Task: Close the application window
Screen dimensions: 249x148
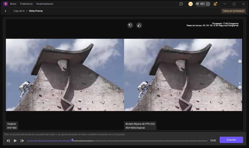Action: tap(243, 4)
